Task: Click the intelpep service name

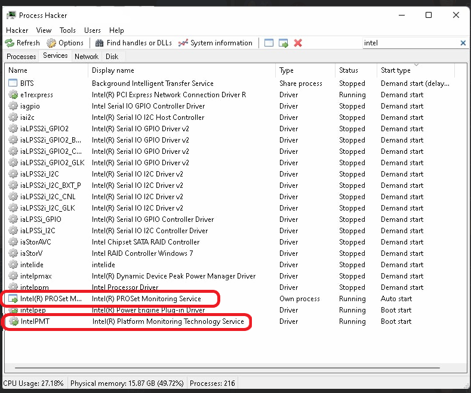Action: coord(33,310)
